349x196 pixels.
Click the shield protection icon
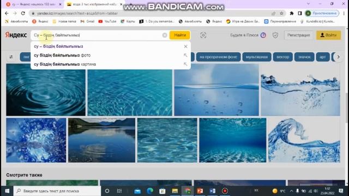point(275,35)
